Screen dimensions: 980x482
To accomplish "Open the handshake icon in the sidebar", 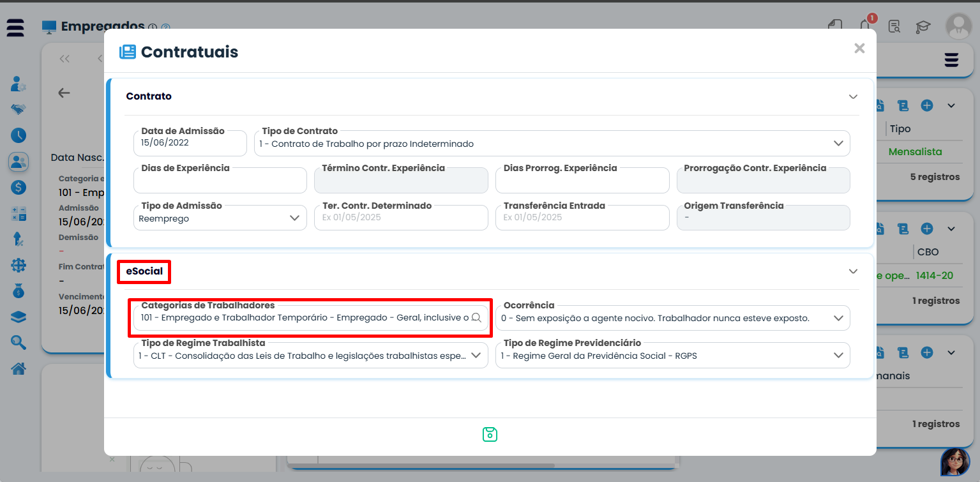I will click(x=19, y=109).
